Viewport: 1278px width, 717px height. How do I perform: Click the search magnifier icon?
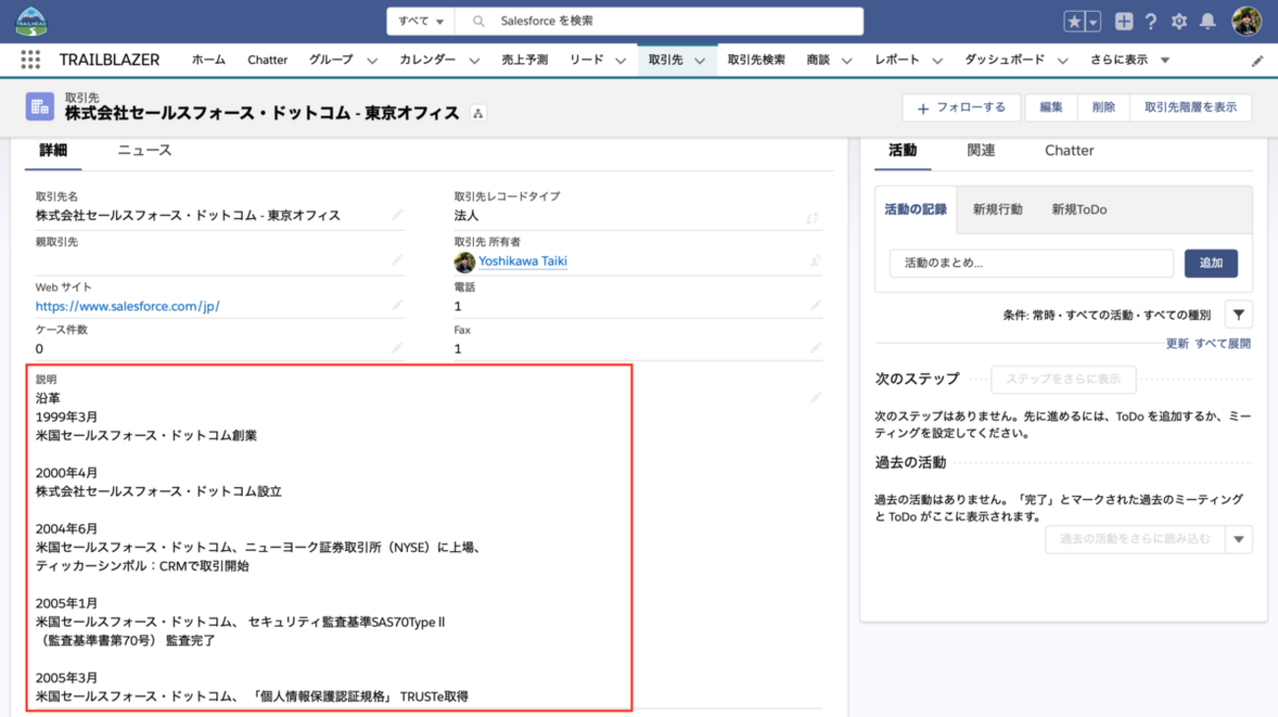pyautogui.click(x=479, y=21)
